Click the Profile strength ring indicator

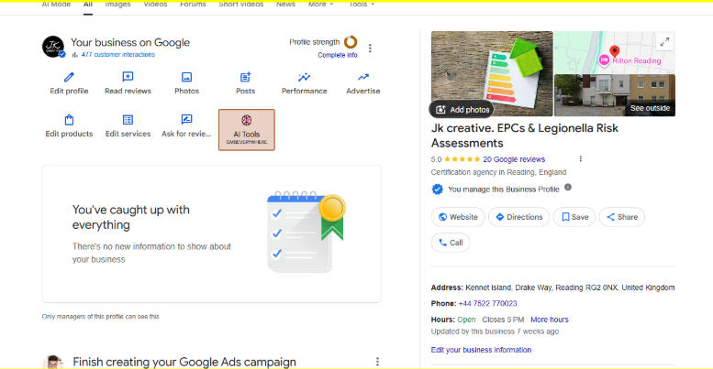point(351,42)
